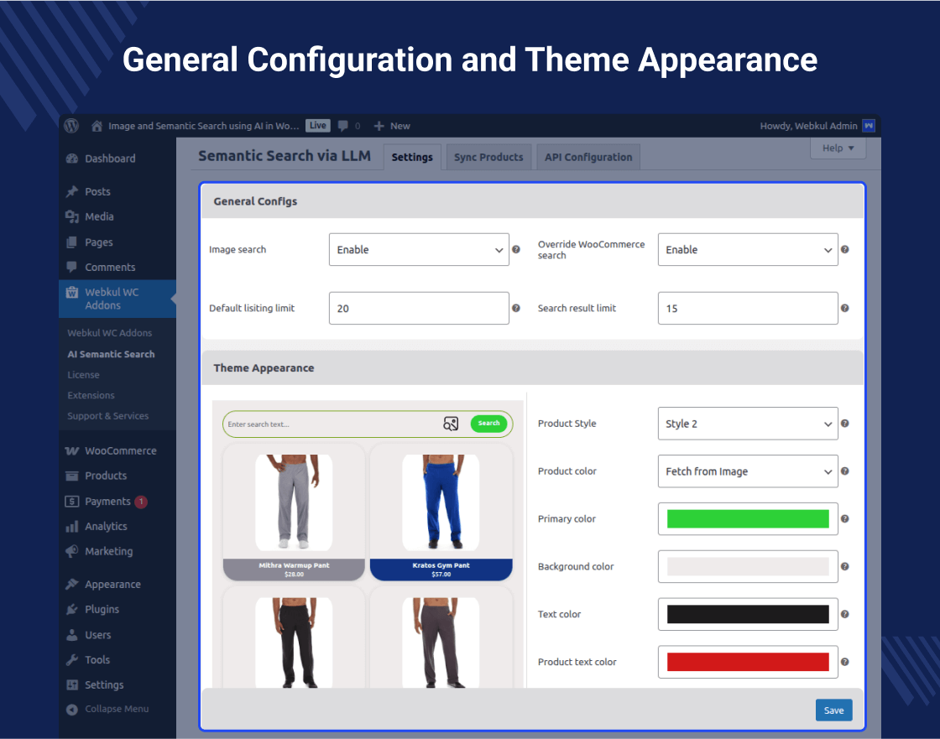Save the settings
The width and height of the screenshot is (940, 739).
tap(833, 710)
